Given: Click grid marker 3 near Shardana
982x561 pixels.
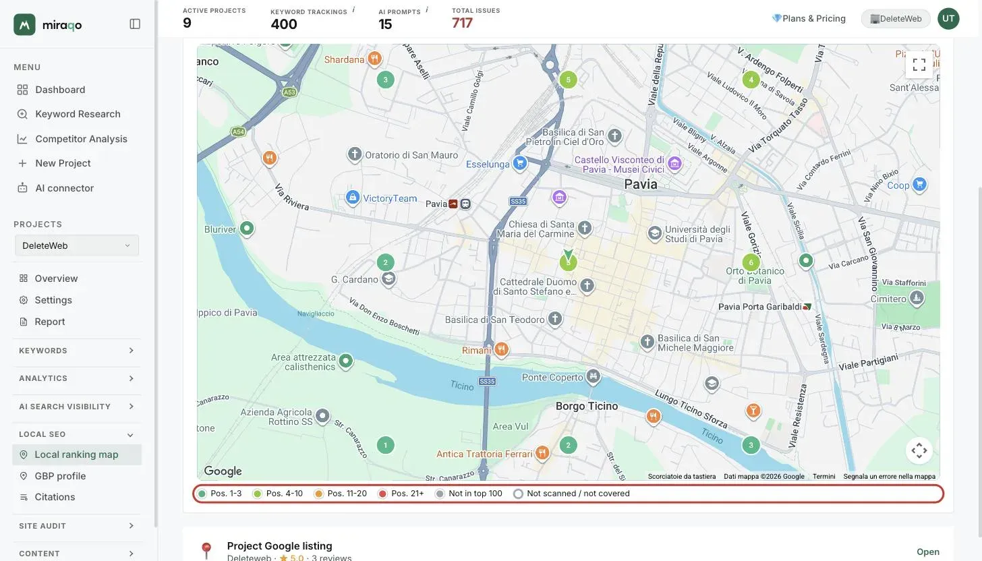Looking at the screenshot, I should pos(385,80).
